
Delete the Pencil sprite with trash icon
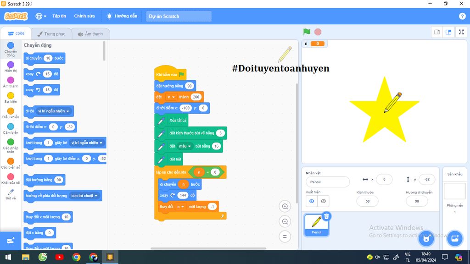tap(326, 216)
